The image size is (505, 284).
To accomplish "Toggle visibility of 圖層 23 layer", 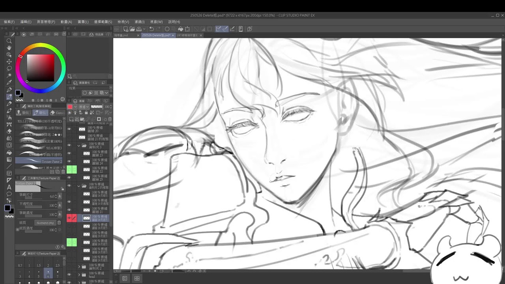I will pos(69,153).
